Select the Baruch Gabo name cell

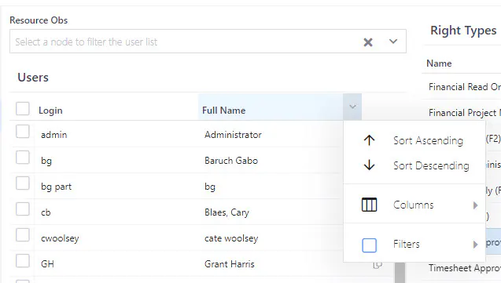tap(231, 161)
